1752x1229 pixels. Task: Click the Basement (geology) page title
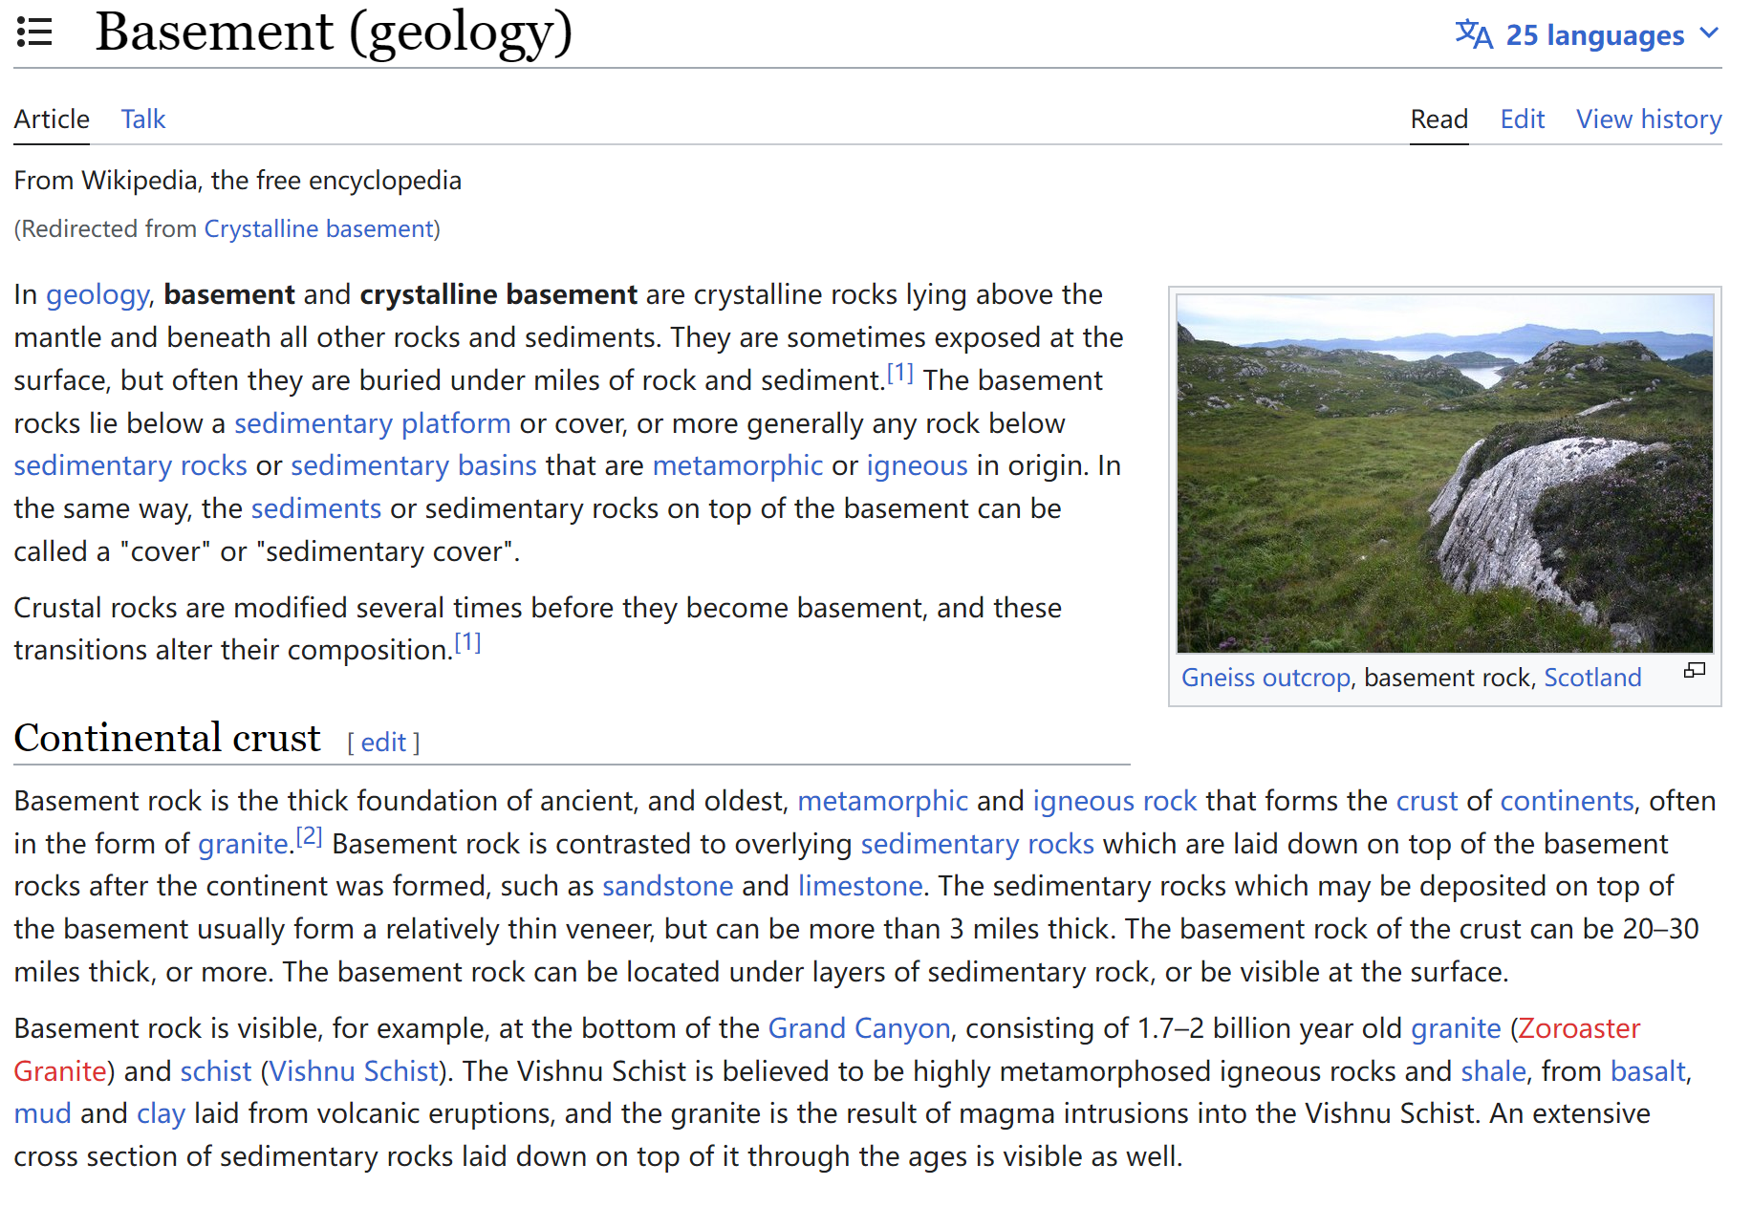point(334,32)
